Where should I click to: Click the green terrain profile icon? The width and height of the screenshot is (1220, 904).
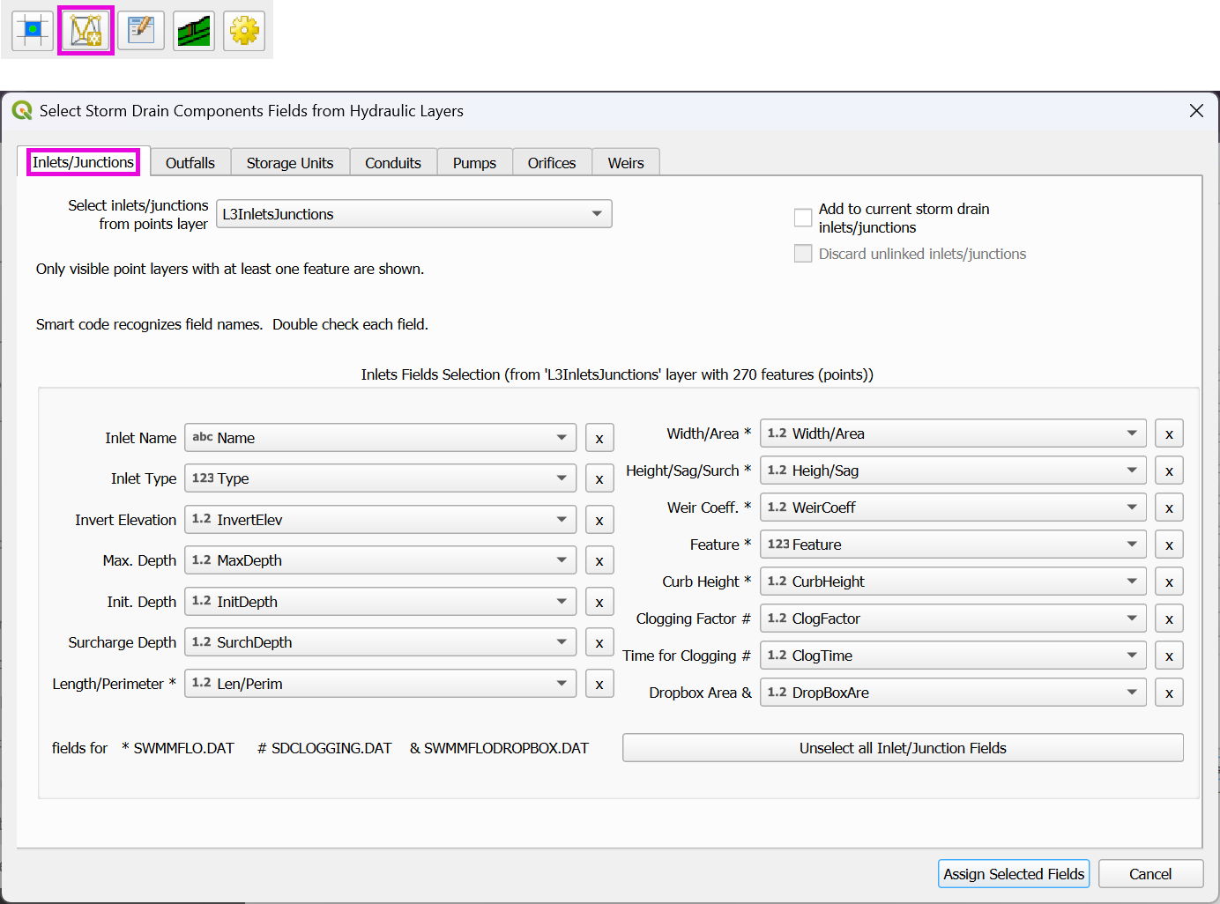tap(194, 31)
